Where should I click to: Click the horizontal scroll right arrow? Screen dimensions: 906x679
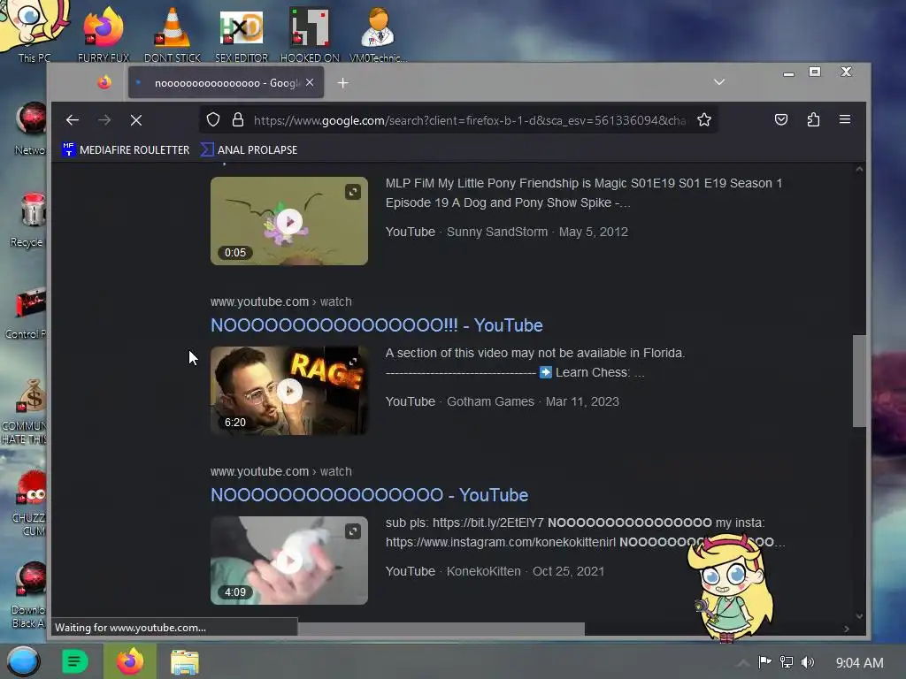[x=847, y=629]
